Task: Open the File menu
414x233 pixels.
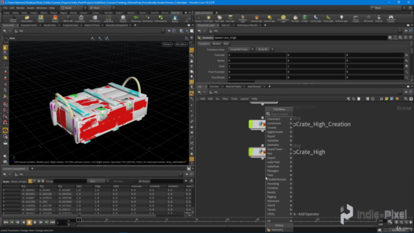Action: [x=5, y=8]
